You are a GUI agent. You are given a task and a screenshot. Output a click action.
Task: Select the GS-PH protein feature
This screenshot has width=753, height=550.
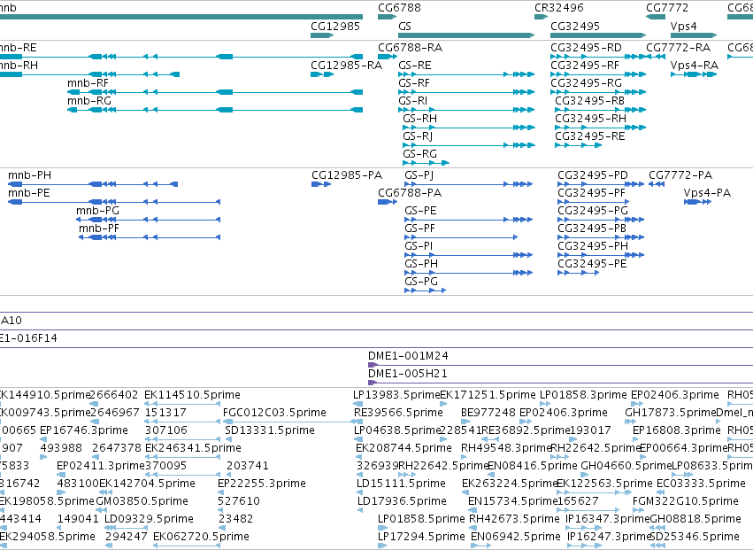coord(469,273)
